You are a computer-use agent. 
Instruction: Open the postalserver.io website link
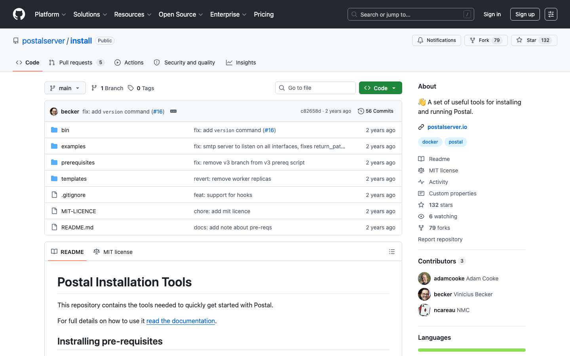pyautogui.click(x=447, y=127)
